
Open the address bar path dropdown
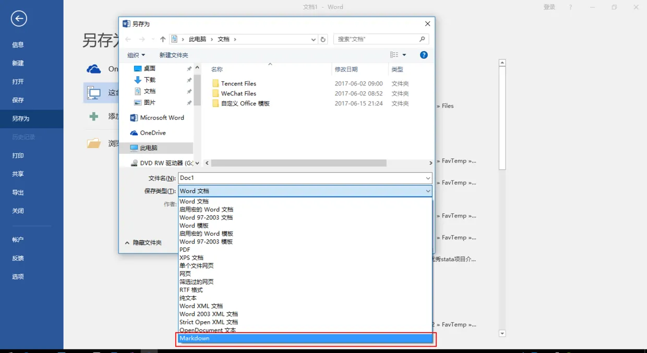(x=313, y=39)
